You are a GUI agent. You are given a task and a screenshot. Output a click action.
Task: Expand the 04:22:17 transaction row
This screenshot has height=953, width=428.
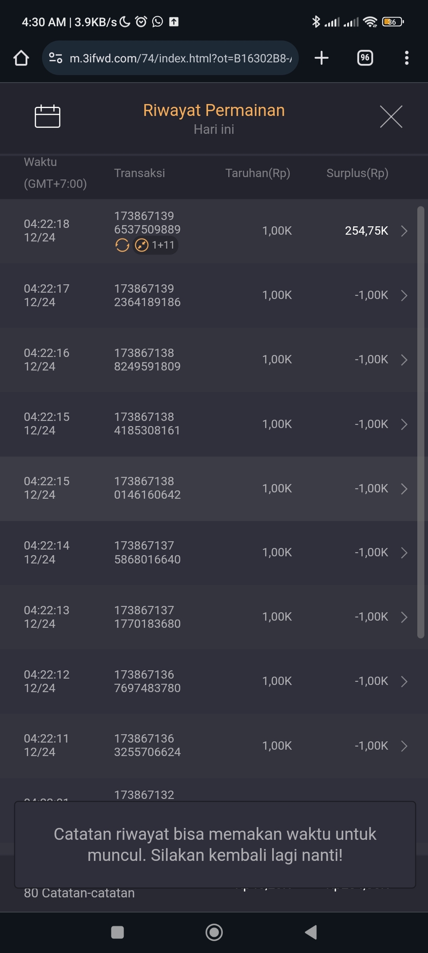[404, 295]
